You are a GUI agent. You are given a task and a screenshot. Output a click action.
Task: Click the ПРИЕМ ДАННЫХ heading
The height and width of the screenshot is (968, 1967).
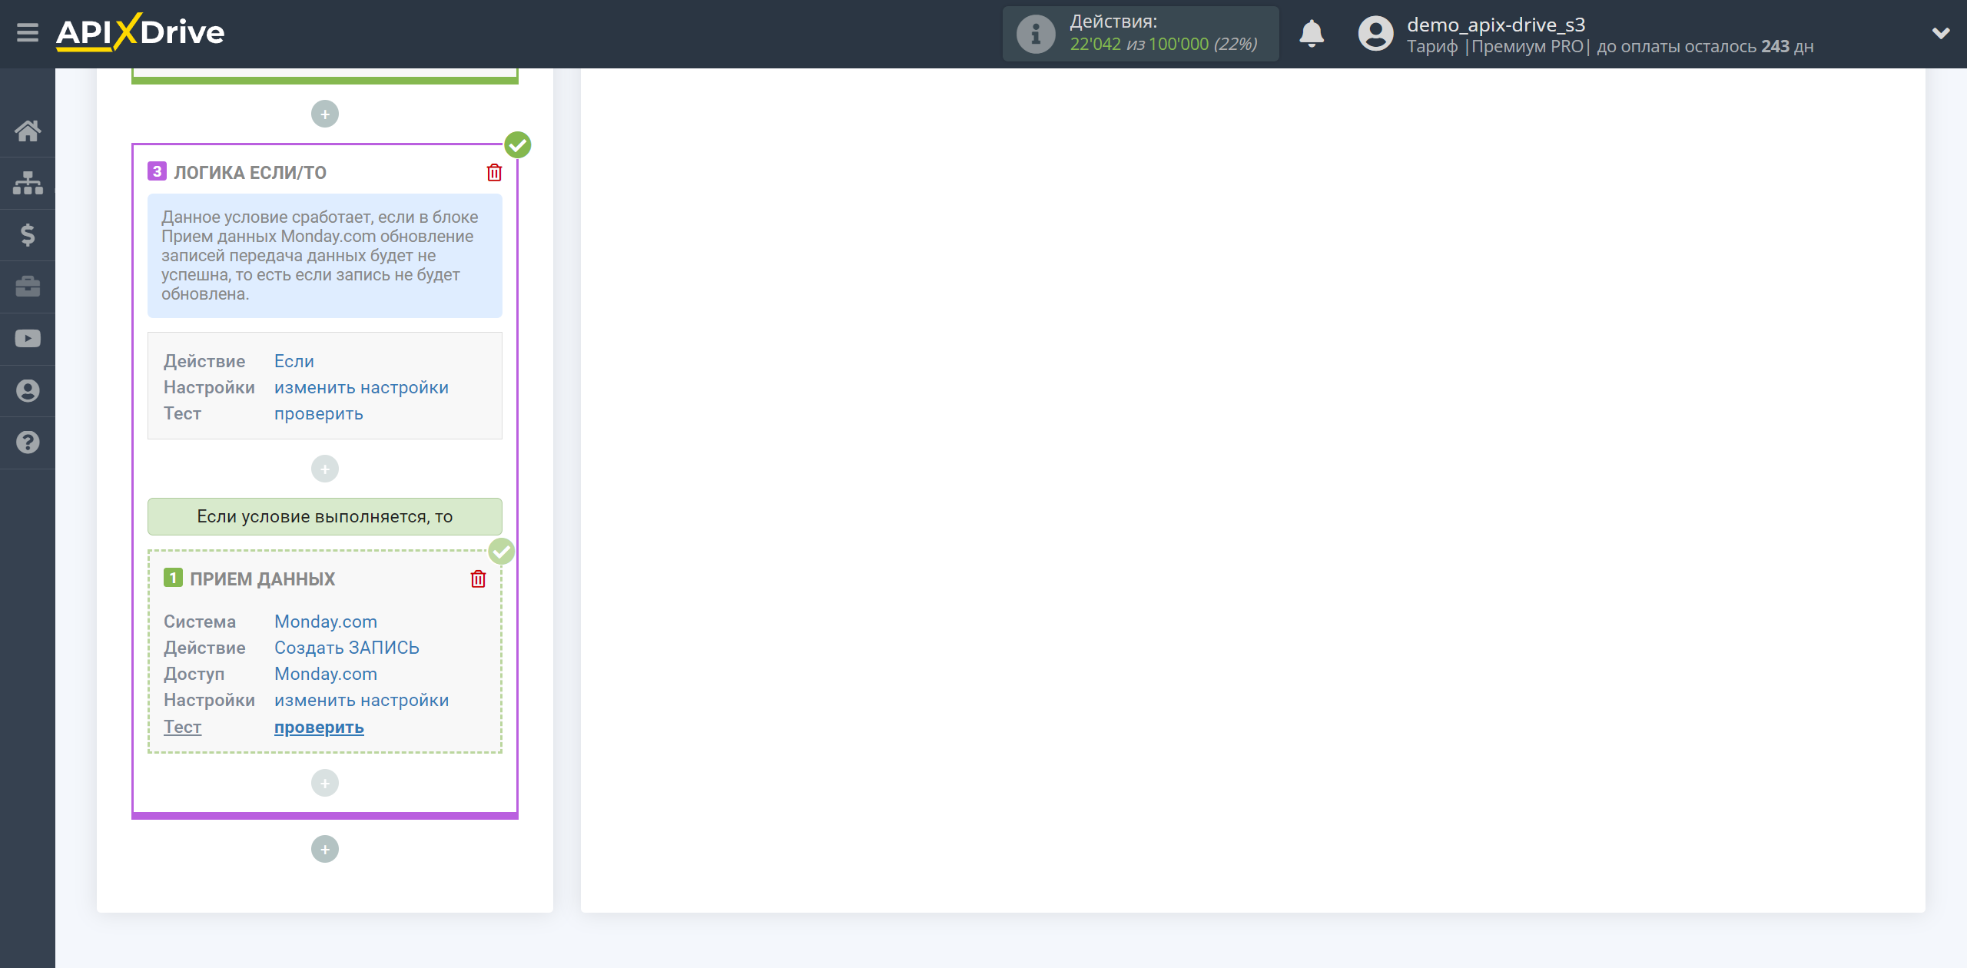pos(263,578)
